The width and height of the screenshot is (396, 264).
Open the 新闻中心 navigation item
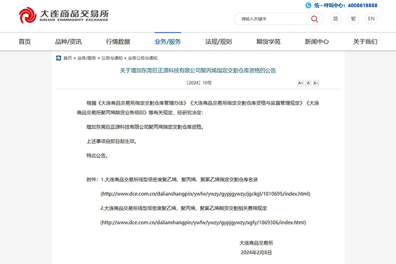click(x=317, y=41)
